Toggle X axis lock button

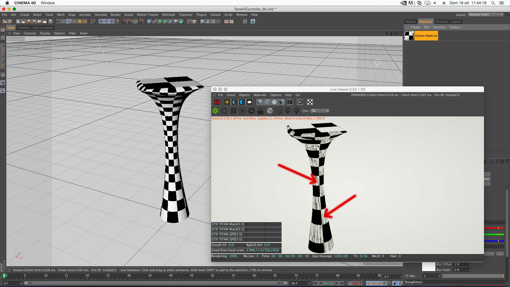(101, 22)
